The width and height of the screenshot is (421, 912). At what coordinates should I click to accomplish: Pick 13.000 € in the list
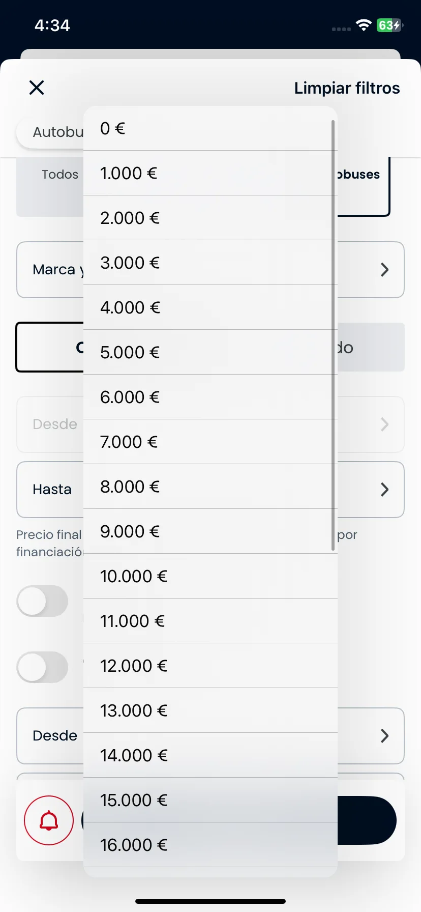(x=210, y=710)
